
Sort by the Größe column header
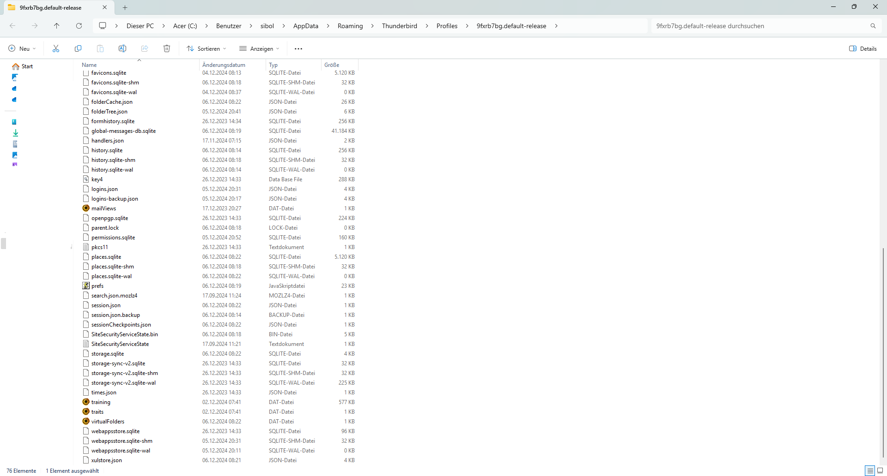339,65
